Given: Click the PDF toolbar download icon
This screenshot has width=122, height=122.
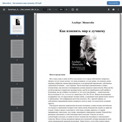Looking at the screenshot, I should pyautogui.click(x=109, y=9).
